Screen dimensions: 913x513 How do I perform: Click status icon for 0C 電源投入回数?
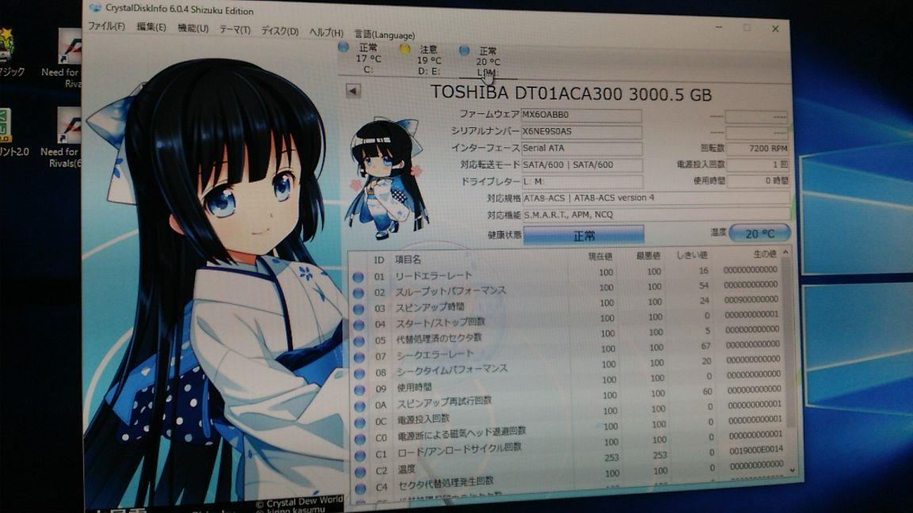click(x=361, y=422)
